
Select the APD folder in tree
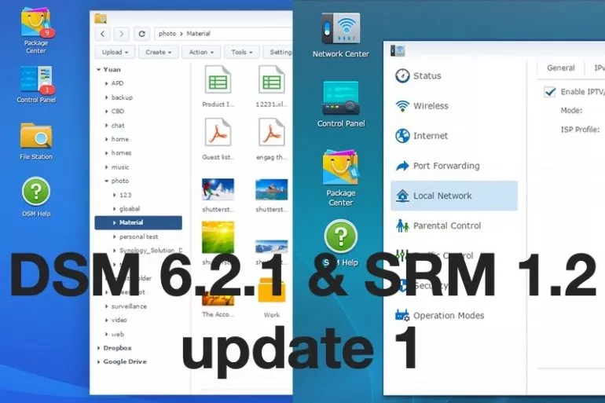[117, 84]
